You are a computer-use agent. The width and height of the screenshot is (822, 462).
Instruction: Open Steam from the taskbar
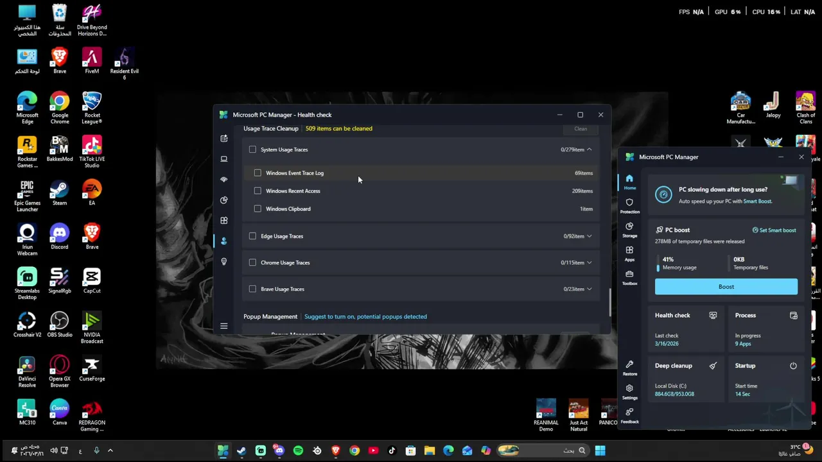click(x=241, y=450)
